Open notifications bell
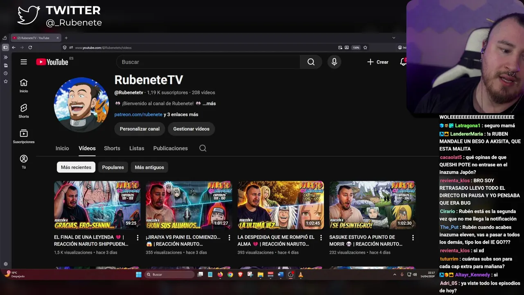Viewport: 524px width, 295px height. click(403, 62)
